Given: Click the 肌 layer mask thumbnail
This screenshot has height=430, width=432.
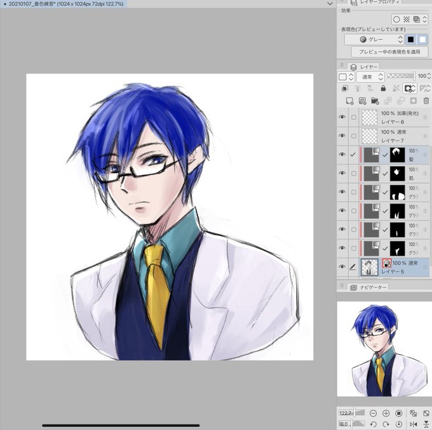Looking at the screenshot, I should pos(398,174).
